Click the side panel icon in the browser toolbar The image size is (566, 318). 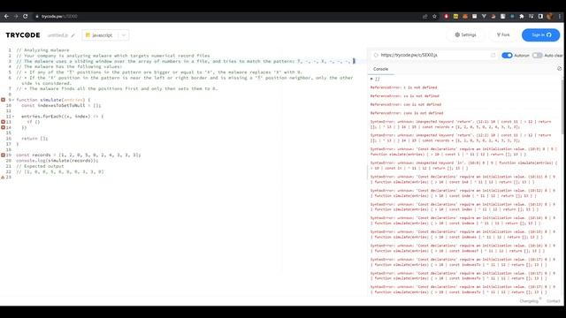[x=540, y=16]
